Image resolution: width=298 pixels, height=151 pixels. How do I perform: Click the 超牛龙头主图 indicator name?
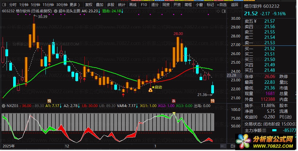click(x=69, y=11)
